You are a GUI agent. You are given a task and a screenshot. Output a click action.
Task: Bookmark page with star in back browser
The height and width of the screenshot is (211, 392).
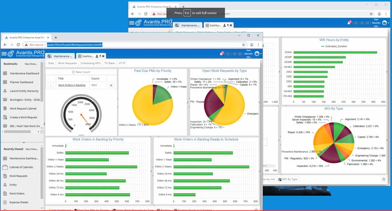[x=371, y=14]
